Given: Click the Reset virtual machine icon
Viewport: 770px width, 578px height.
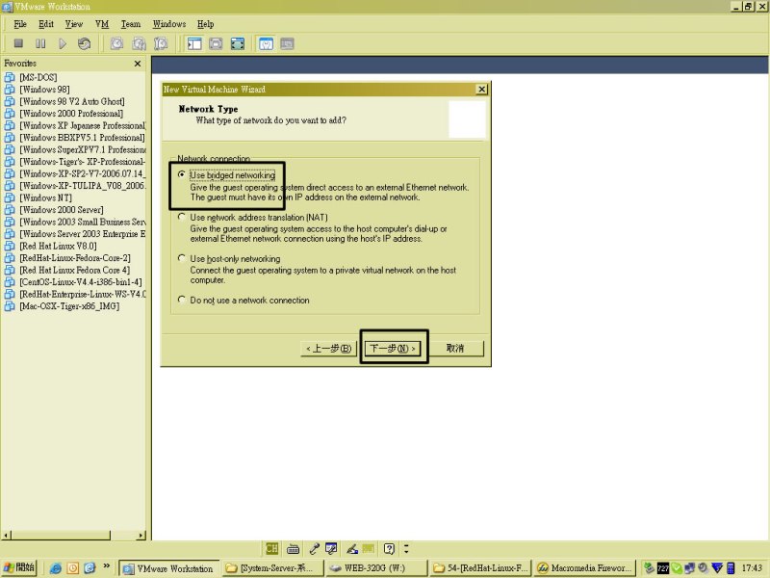Looking at the screenshot, I should pyautogui.click(x=84, y=43).
